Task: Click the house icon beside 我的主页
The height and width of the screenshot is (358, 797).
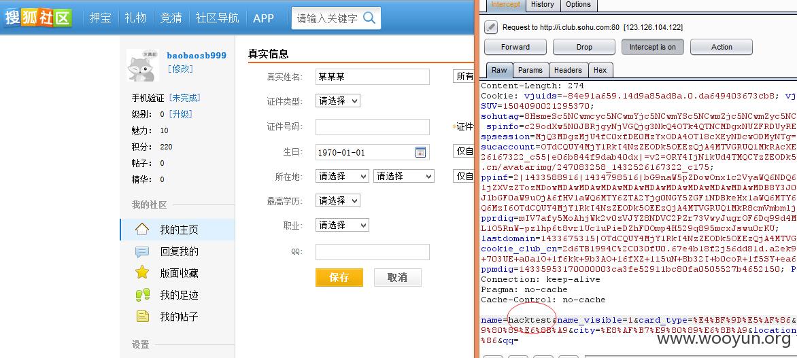Action: [x=142, y=229]
